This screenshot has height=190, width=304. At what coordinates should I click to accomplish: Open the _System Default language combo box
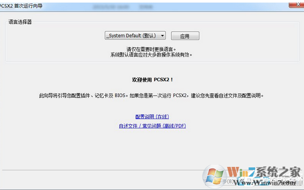point(135,35)
